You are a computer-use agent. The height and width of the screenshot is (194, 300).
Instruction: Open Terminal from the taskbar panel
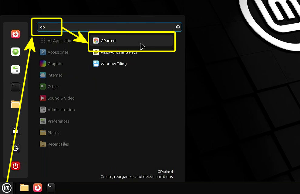[51, 188]
